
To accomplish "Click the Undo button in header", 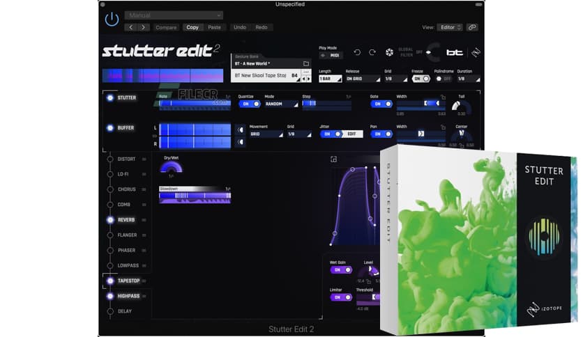I will [240, 27].
